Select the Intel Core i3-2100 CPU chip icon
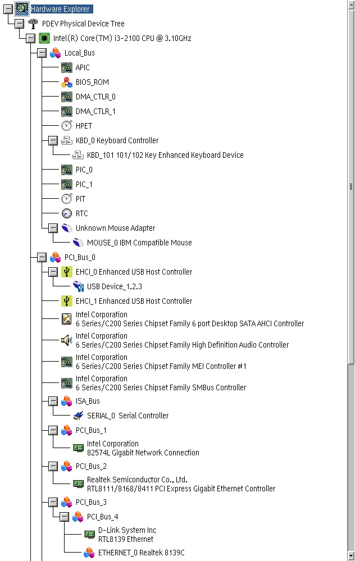 44,38
